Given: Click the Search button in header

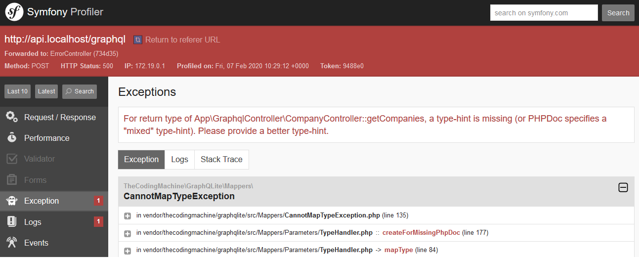Looking at the screenshot, I should [x=618, y=13].
